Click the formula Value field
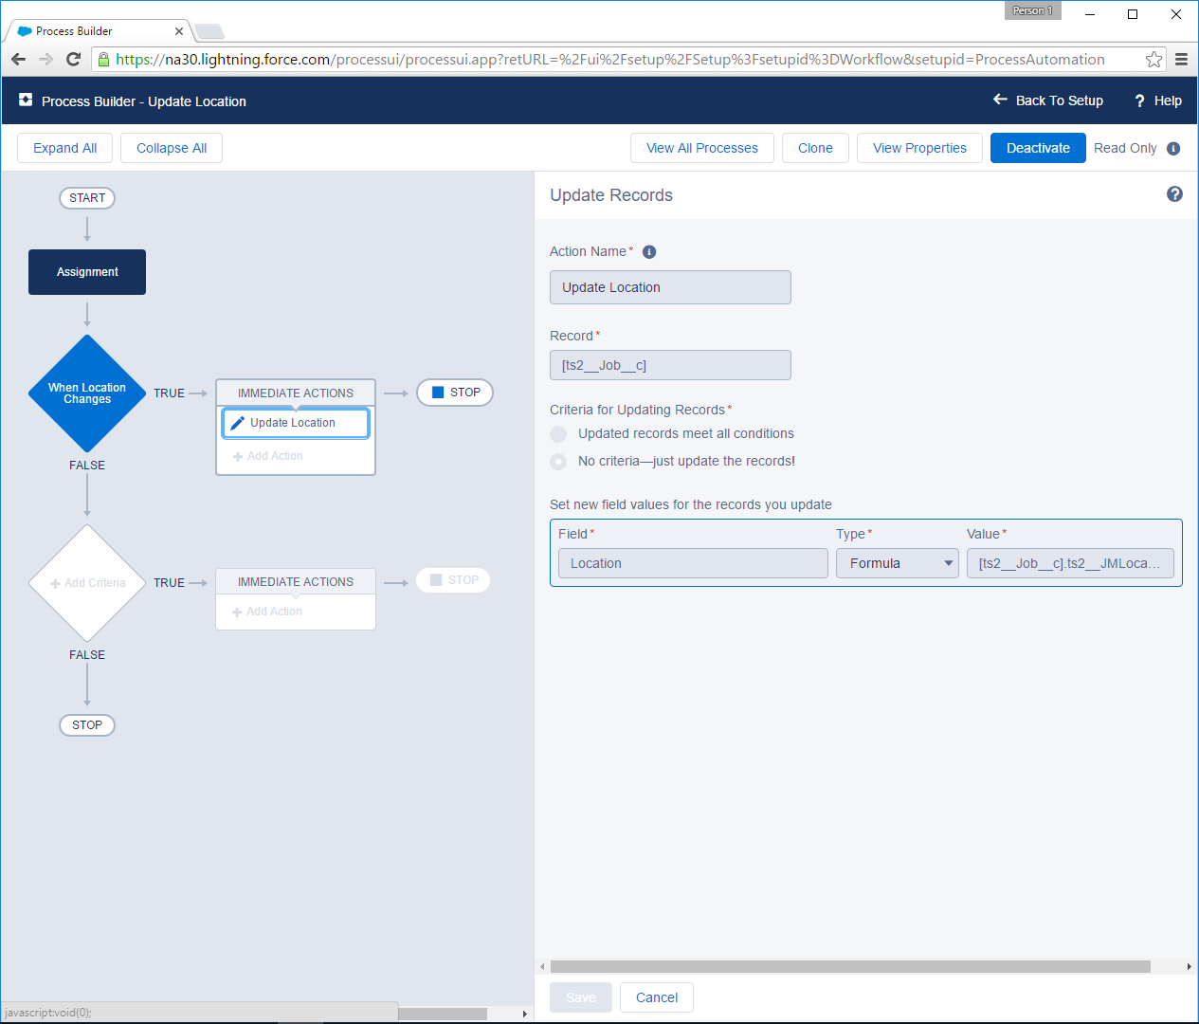This screenshot has height=1024, width=1199. point(1070,563)
